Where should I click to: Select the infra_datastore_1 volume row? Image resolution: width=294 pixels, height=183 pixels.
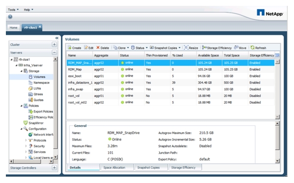tap(171, 83)
